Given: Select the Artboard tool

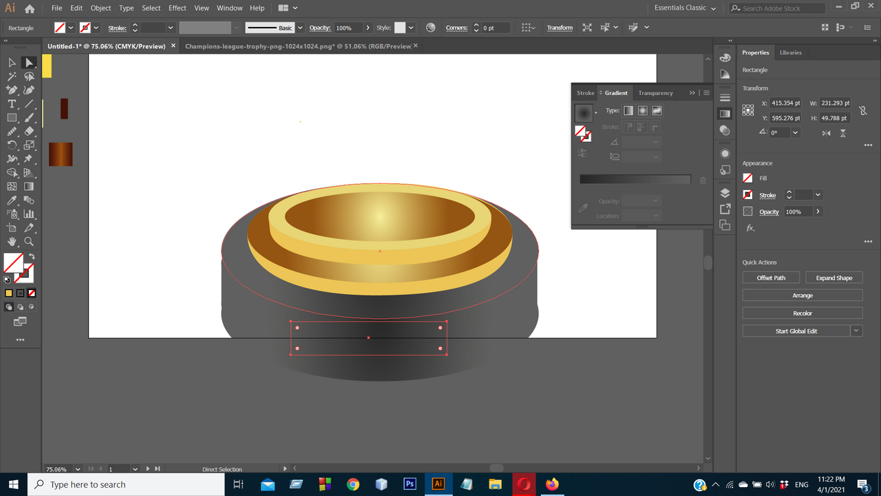Looking at the screenshot, I should point(12,228).
